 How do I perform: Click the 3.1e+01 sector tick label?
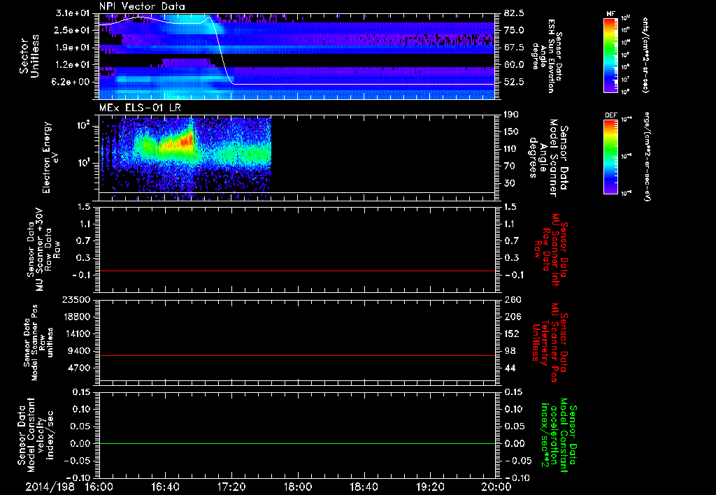[72, 13]
